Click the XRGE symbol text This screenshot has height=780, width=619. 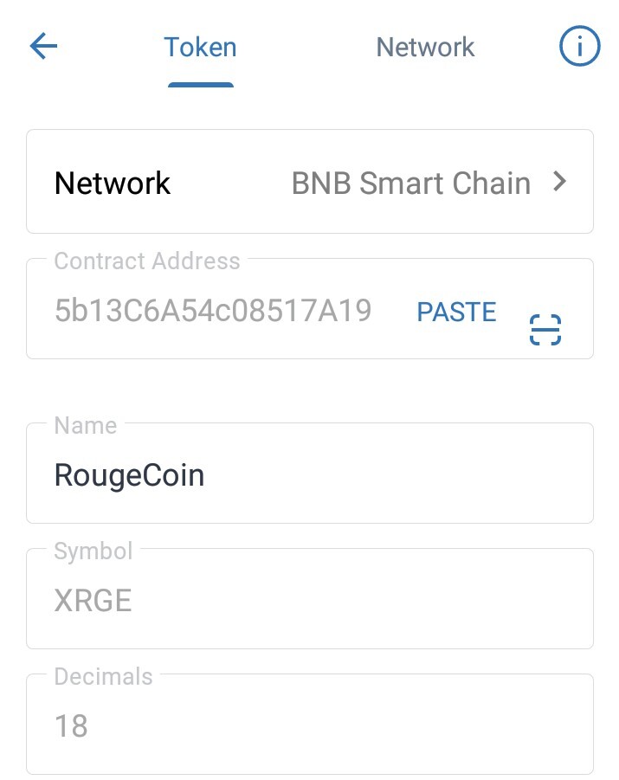coord(93,601)
